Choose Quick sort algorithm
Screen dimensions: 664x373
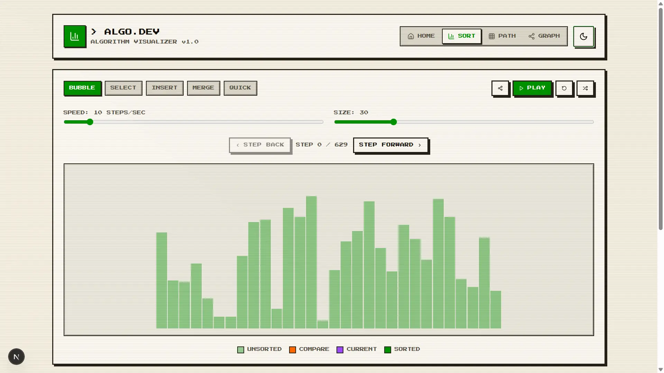click(240, 88)
